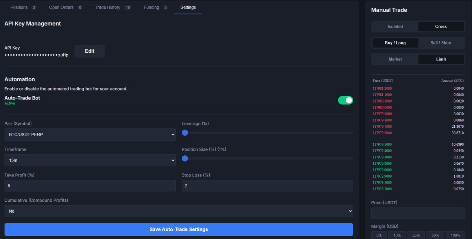
Task: Click the Position Size slider handle
Action: 185,158
